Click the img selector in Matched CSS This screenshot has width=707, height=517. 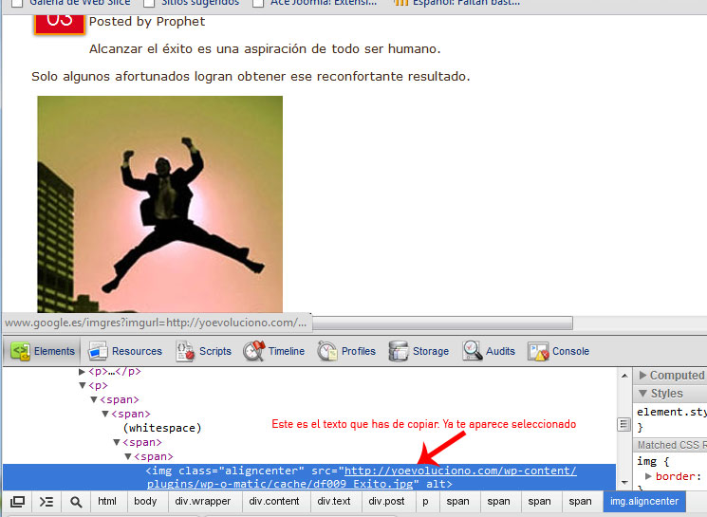(x=646, y=462)
